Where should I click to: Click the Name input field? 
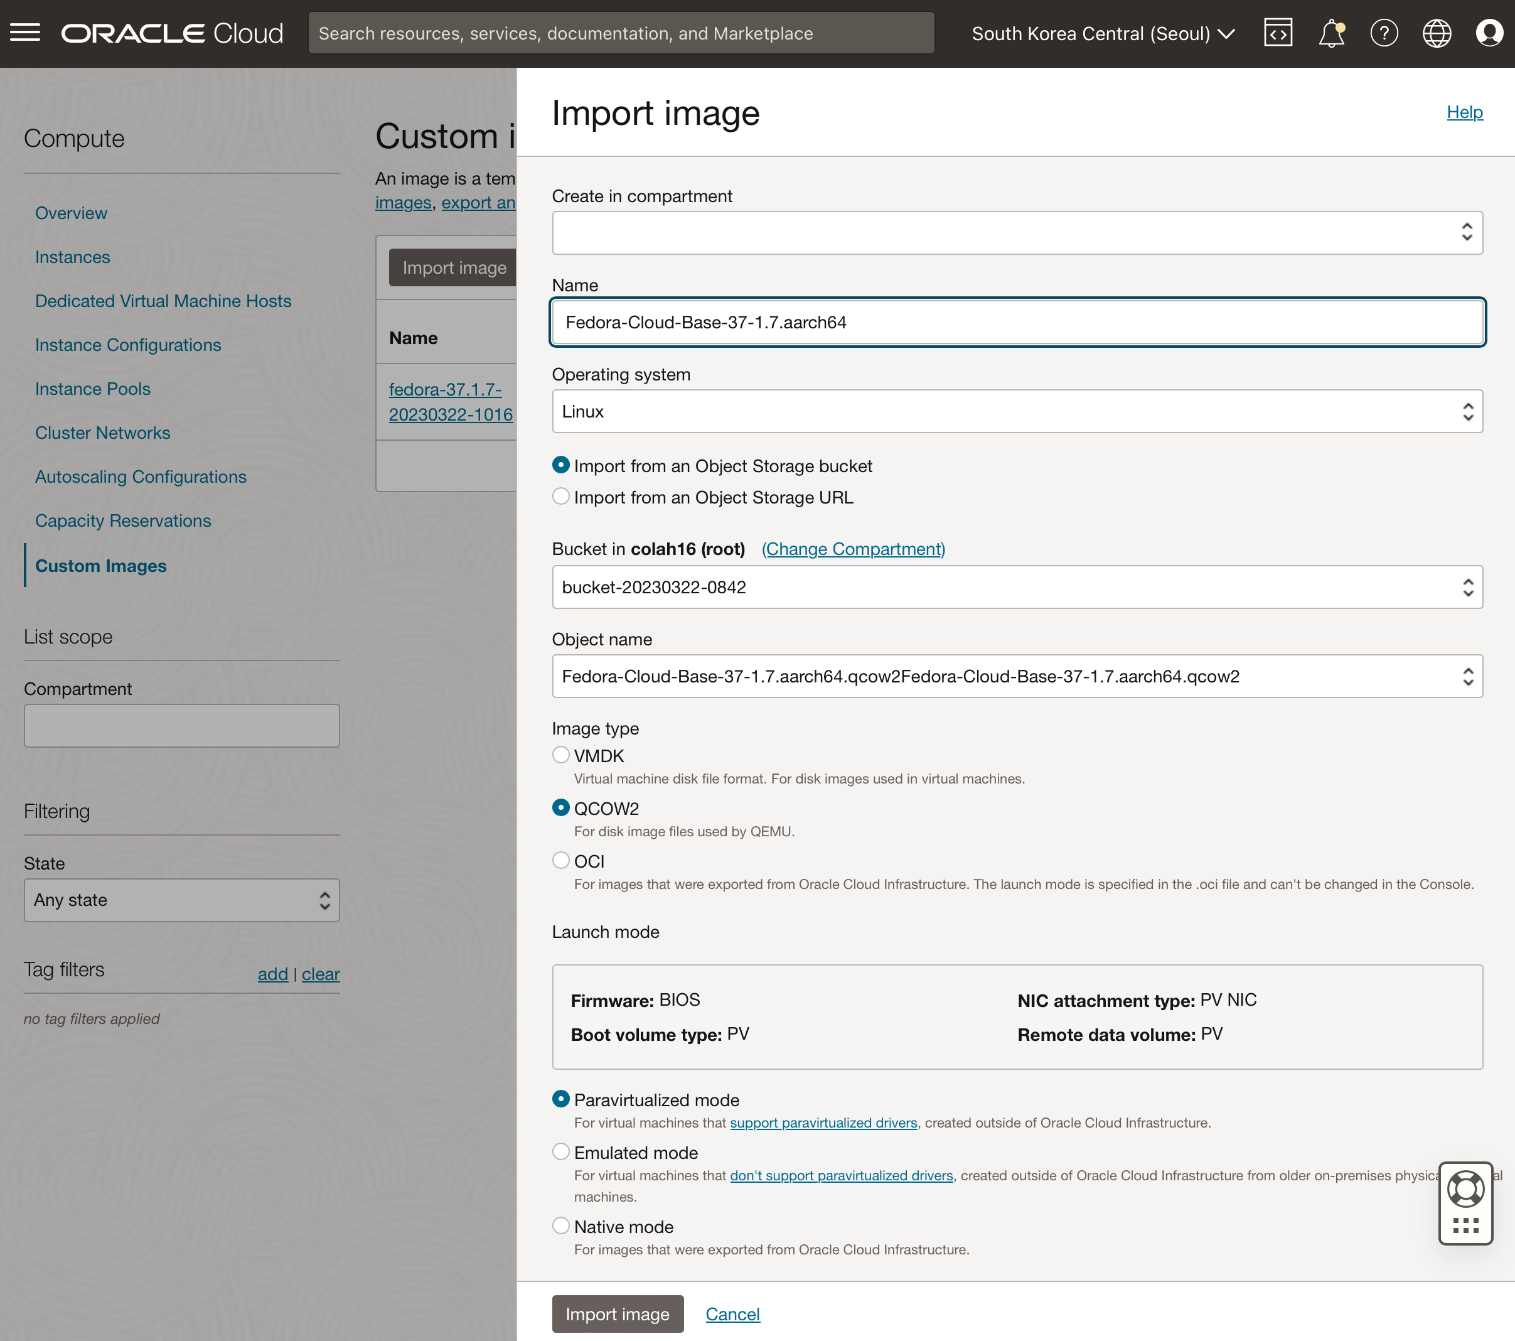coord(1016,323)
